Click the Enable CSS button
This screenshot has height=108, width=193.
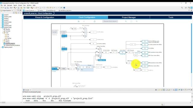tap(102, 60)
